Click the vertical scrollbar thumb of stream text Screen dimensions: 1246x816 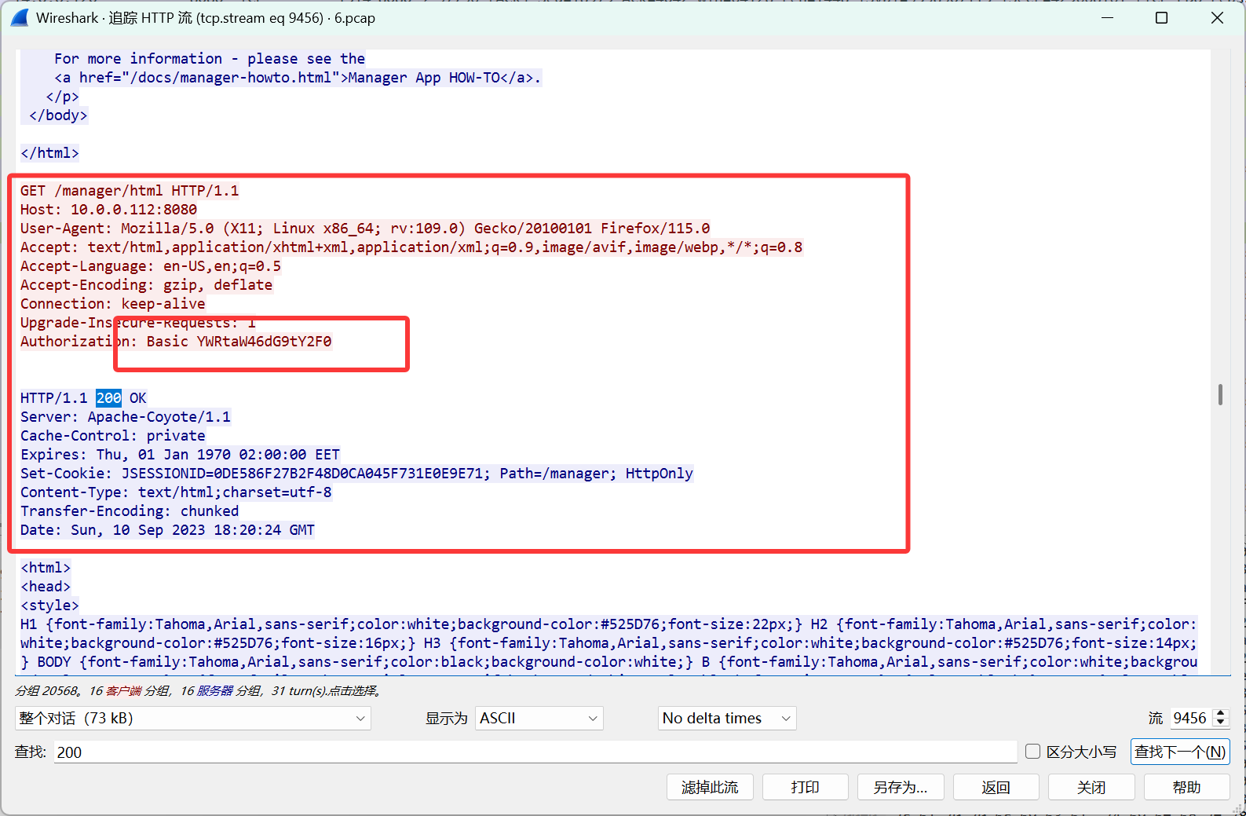click(x=1220, y=394)
